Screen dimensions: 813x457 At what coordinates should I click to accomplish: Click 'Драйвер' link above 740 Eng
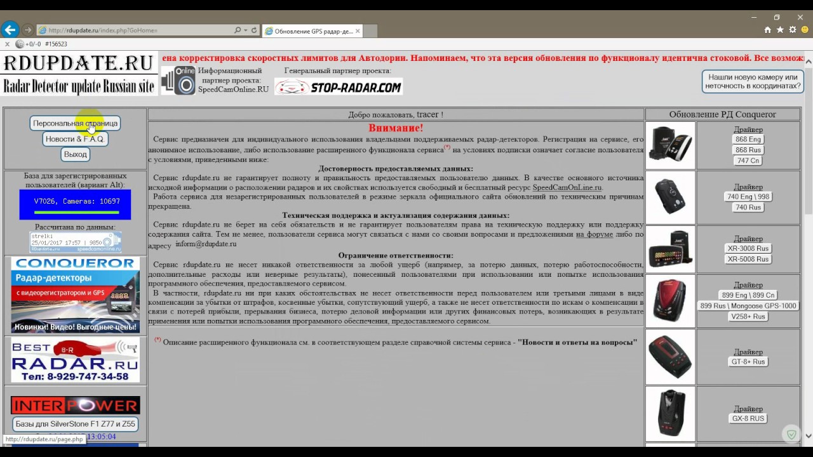(748, 187)
